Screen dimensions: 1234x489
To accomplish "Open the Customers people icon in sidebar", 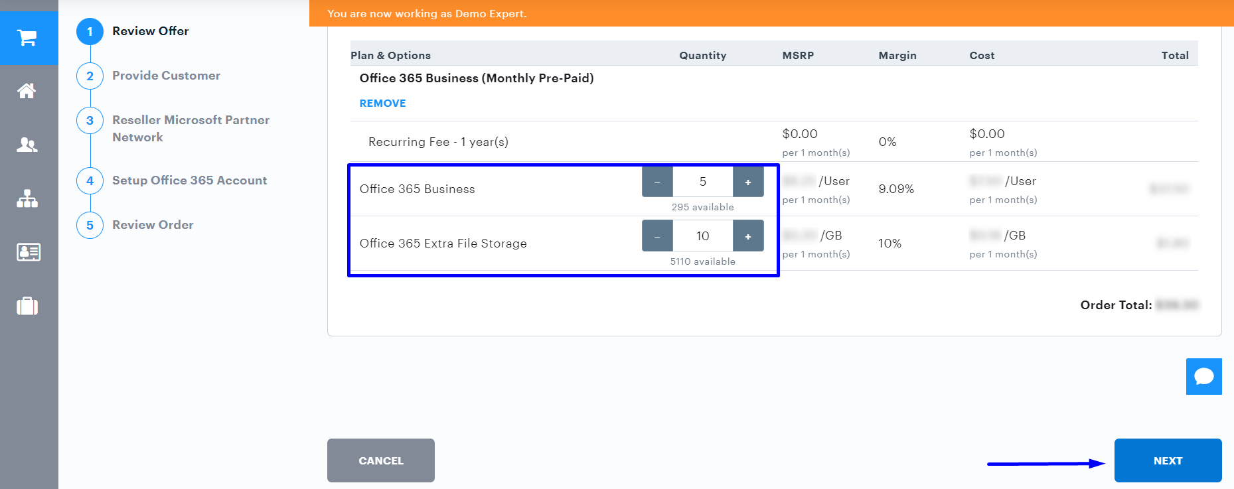I will (27, 145).
